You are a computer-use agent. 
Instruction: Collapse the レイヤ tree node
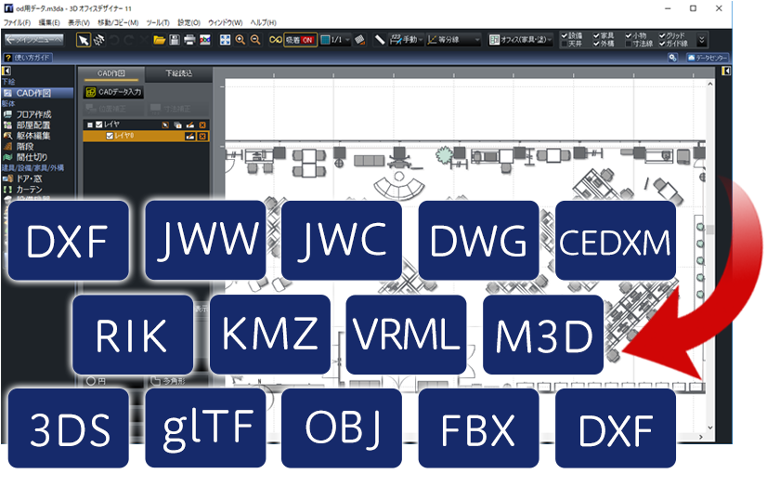(x=88, y=123)
